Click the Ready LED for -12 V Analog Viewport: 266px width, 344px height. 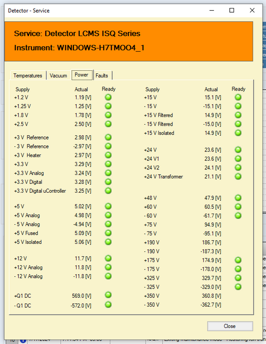point(108,276)
